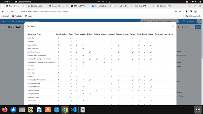Click the search or command input field
Image resolution: width=203 pixels, height=114 pixels.
point(159,21)
